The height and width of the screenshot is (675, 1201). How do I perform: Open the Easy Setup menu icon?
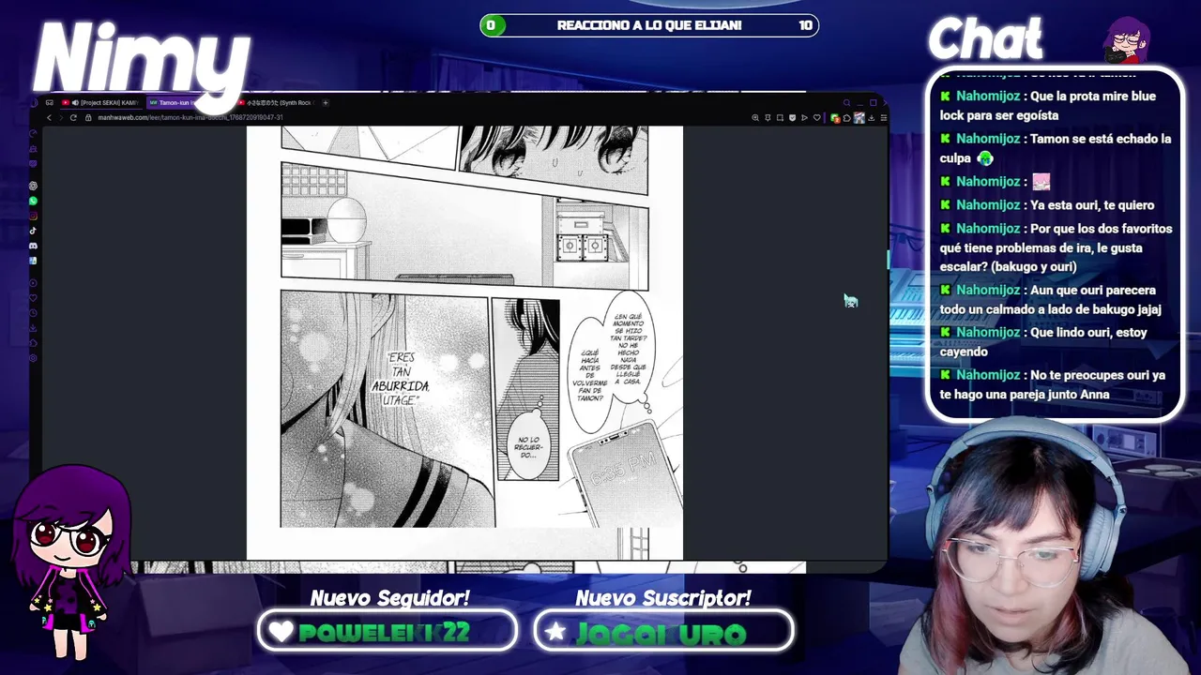884,118
